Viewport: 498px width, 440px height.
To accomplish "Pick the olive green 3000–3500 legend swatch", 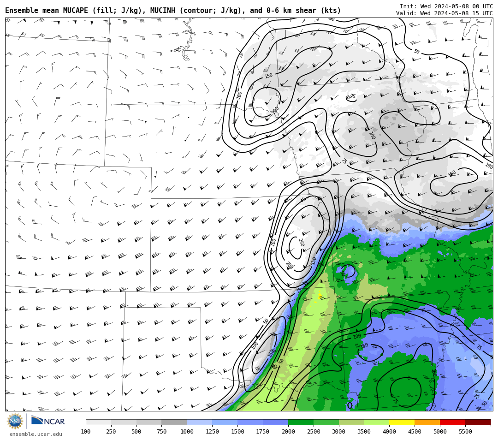I will [351, 422].
